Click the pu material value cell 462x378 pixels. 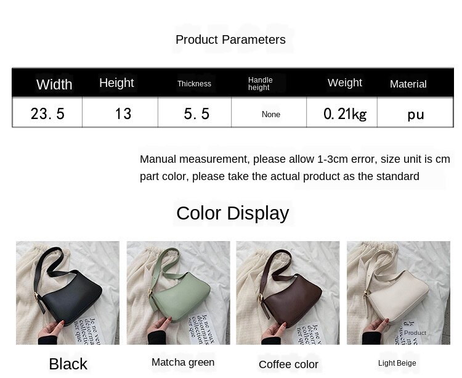point(415,113)
